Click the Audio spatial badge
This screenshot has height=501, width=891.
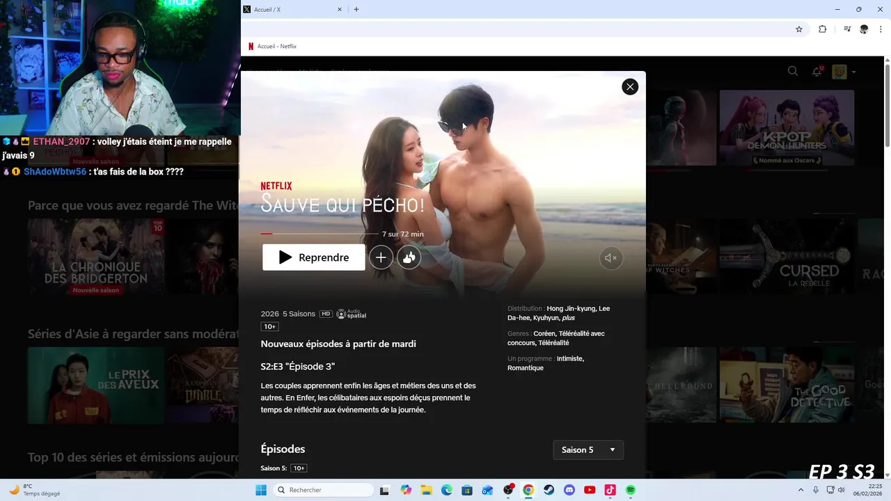point(352,314)
